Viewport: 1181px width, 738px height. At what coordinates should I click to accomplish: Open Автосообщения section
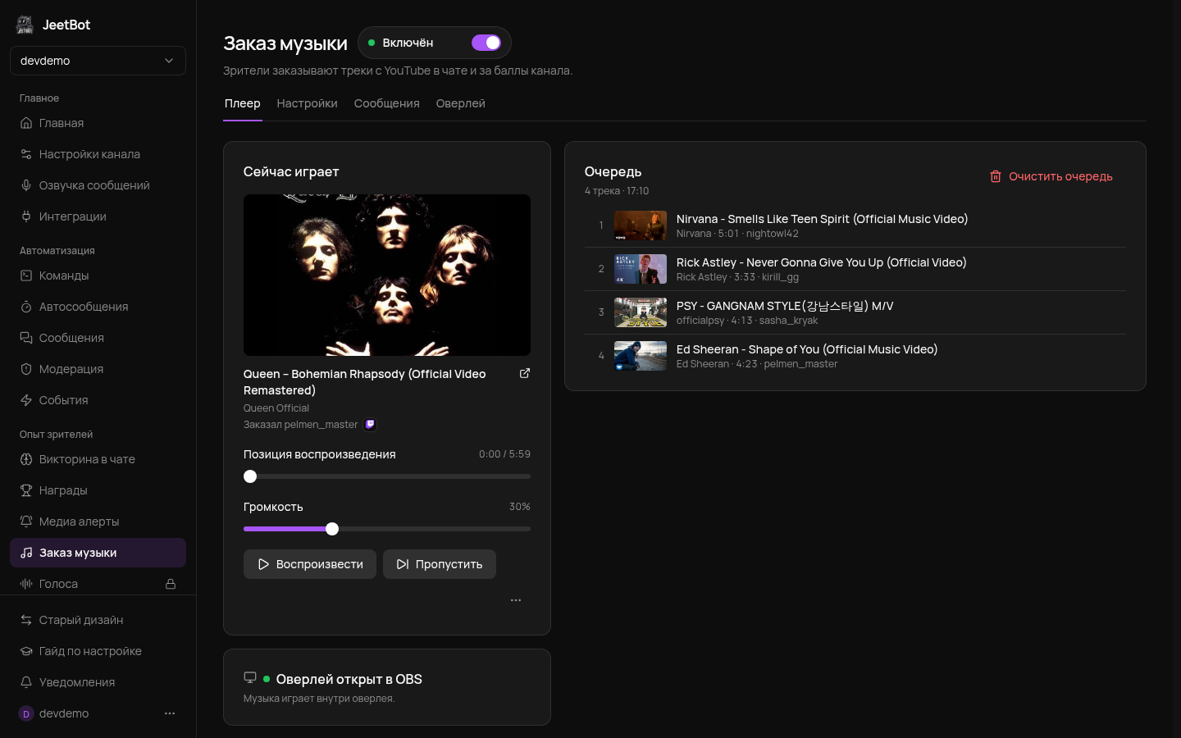coord(98,307)
